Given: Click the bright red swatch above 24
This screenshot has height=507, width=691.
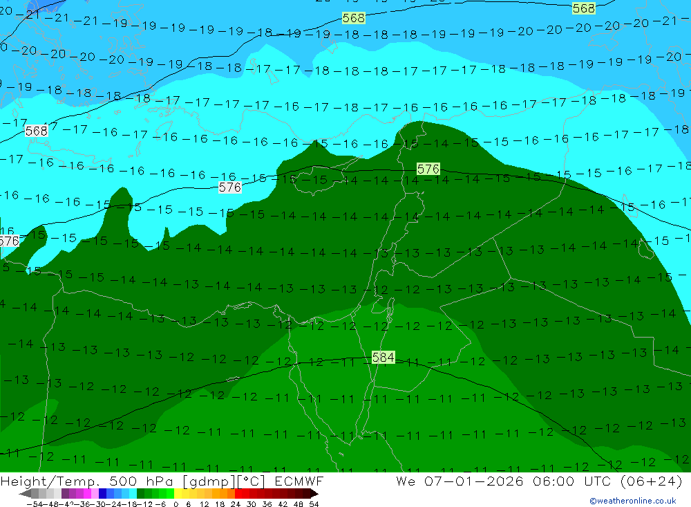Looking at the screenshot, I should (238, 493).
